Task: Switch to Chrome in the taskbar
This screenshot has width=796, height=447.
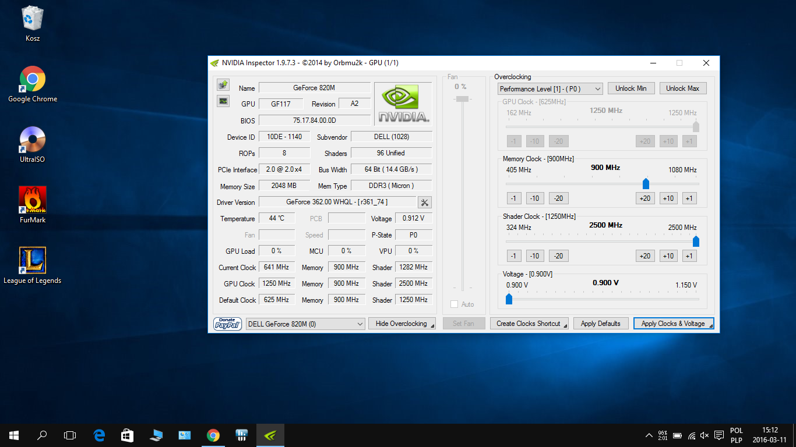Action: [x=213, y=435]
